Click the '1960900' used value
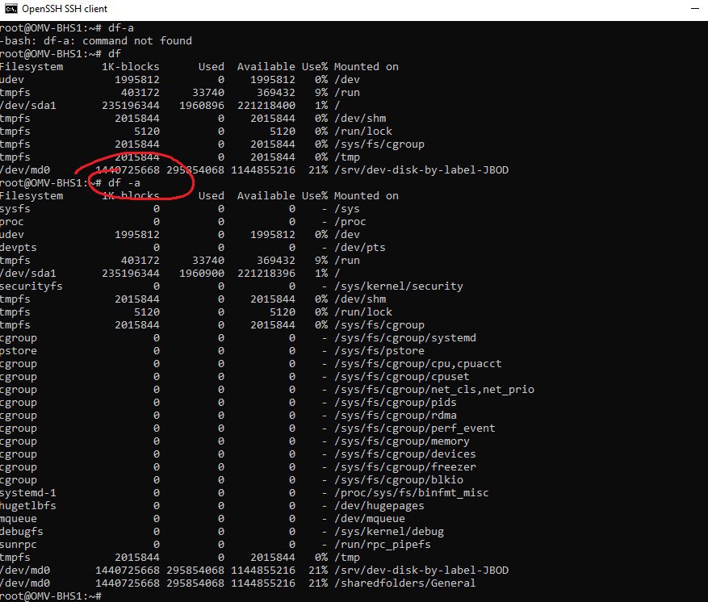The image size is (708, 602). 202,274
